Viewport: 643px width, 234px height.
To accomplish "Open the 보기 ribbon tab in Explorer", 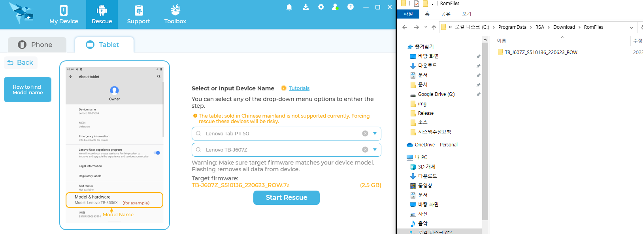I will 467,14.
